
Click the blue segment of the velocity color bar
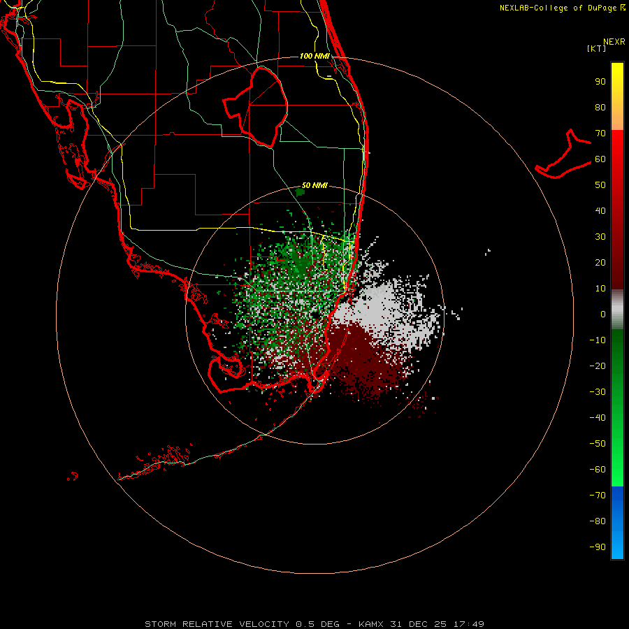(617, 523)
